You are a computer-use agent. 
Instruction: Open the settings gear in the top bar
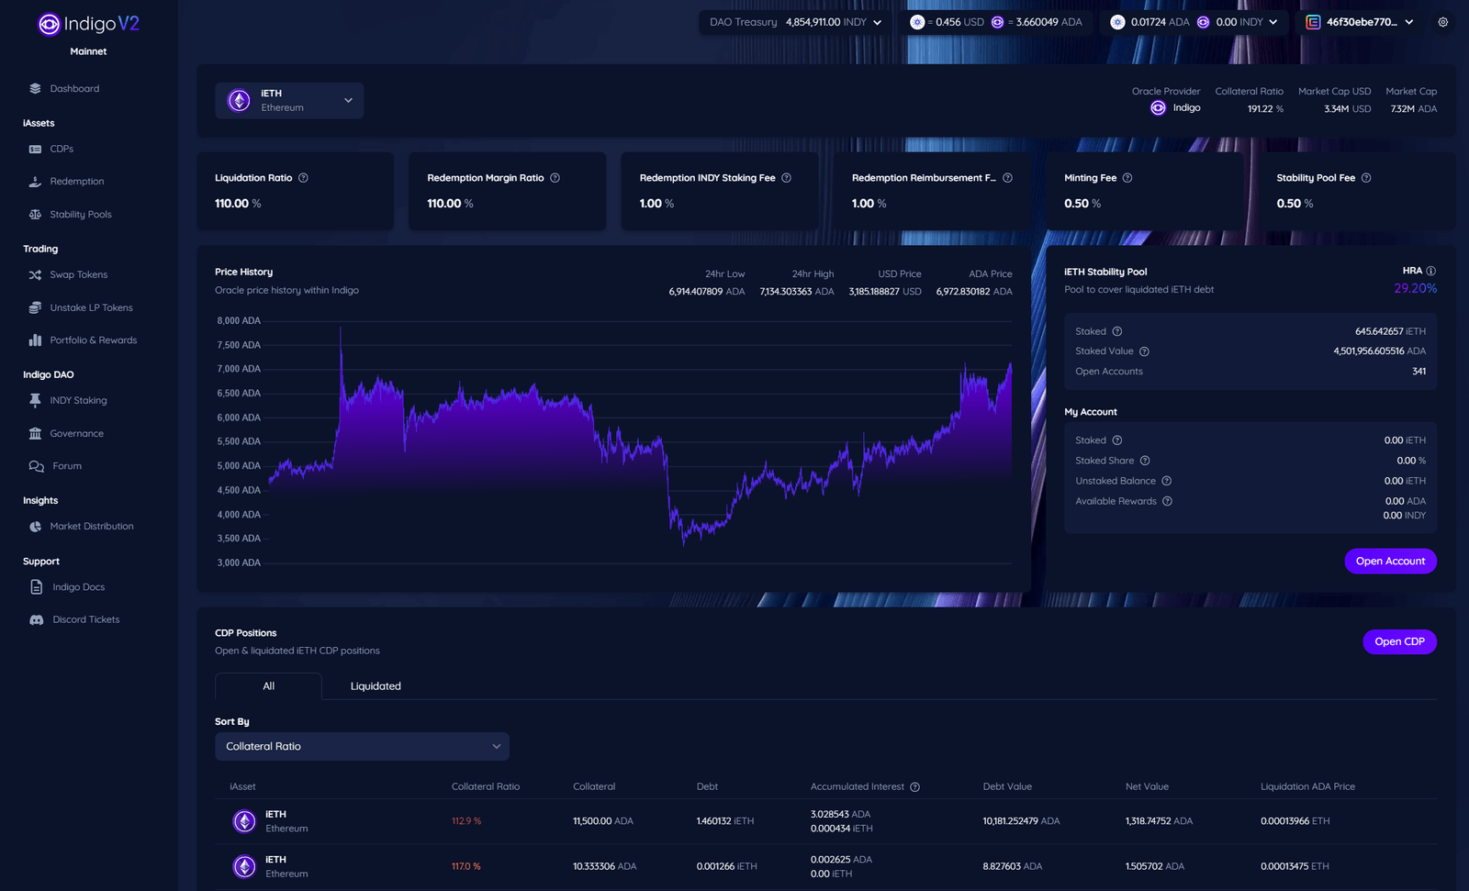pos(1444,21)
